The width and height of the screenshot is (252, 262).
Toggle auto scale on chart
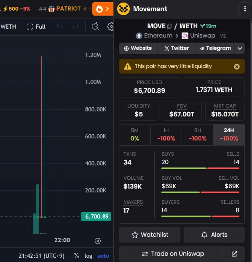pyautogui.click(x=103, y=256)
